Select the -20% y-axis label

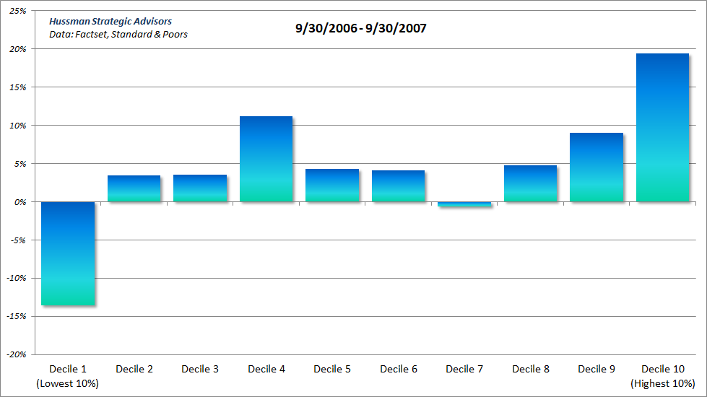pyautogui.click(x=16, y=354)
